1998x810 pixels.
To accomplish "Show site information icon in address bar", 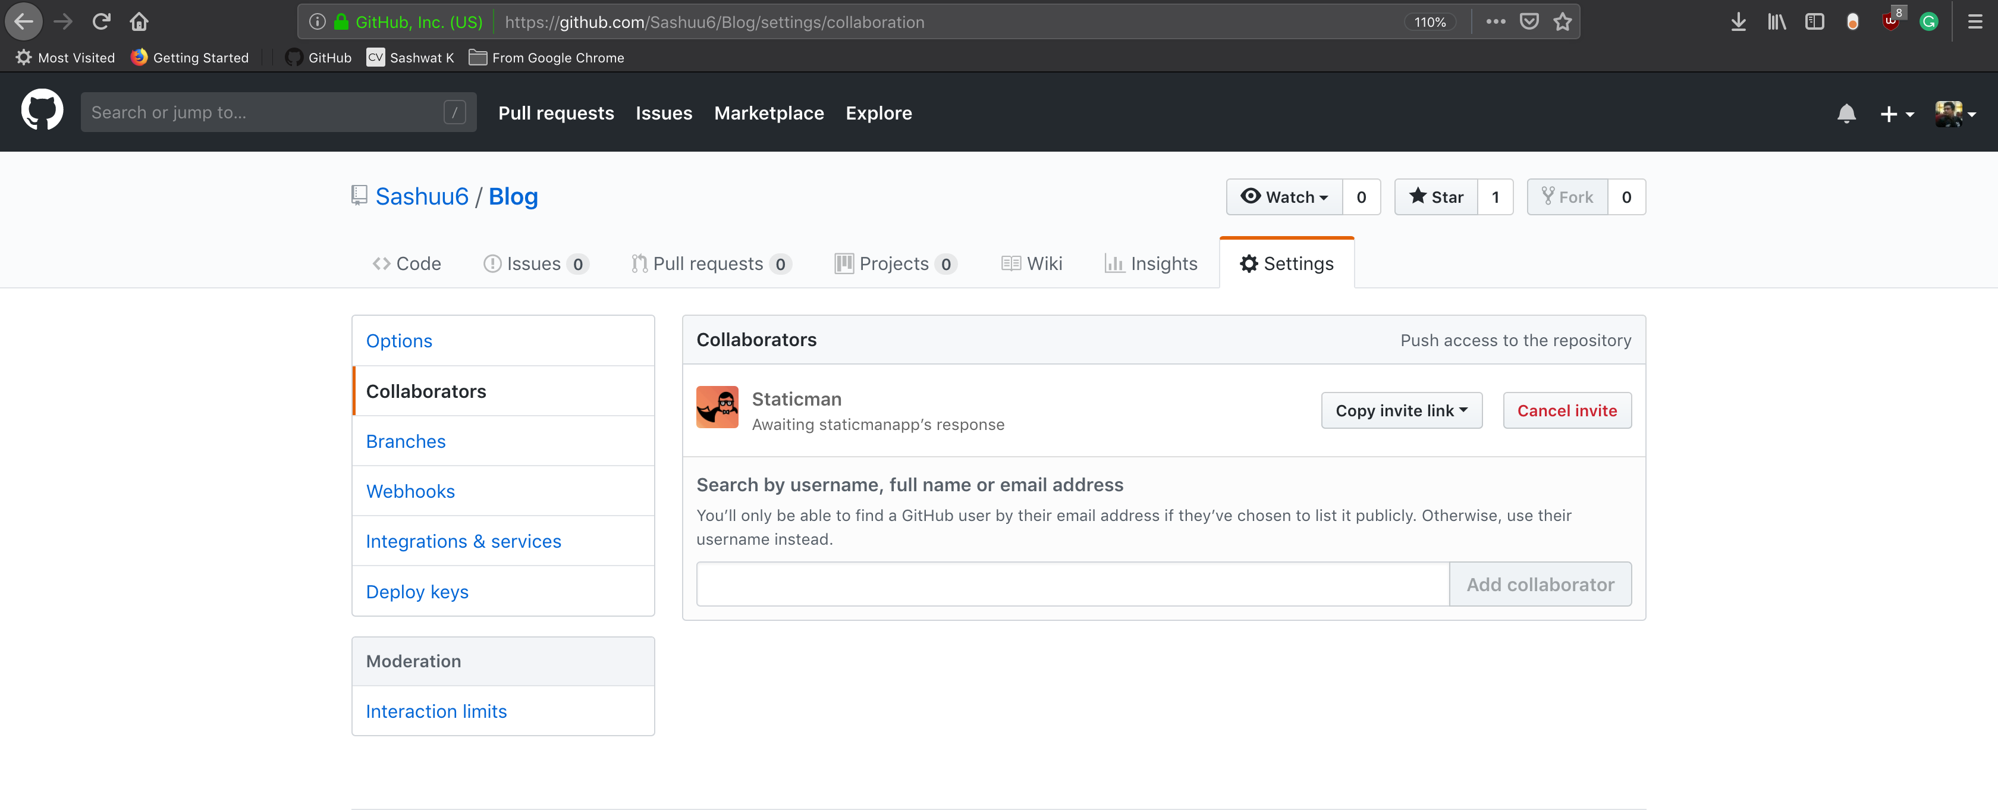I will pos(316,22).
